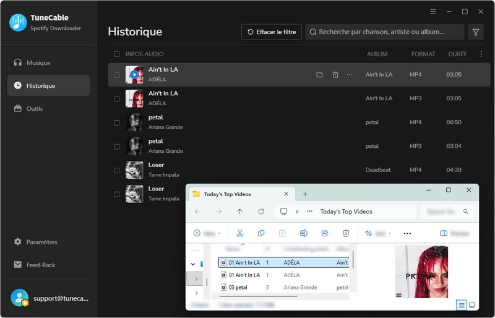Image resolution: width=495 pixels, height=318 pixels.
Task: Select the second 01 Ain't In LA file
Action: tap(284, 275)
